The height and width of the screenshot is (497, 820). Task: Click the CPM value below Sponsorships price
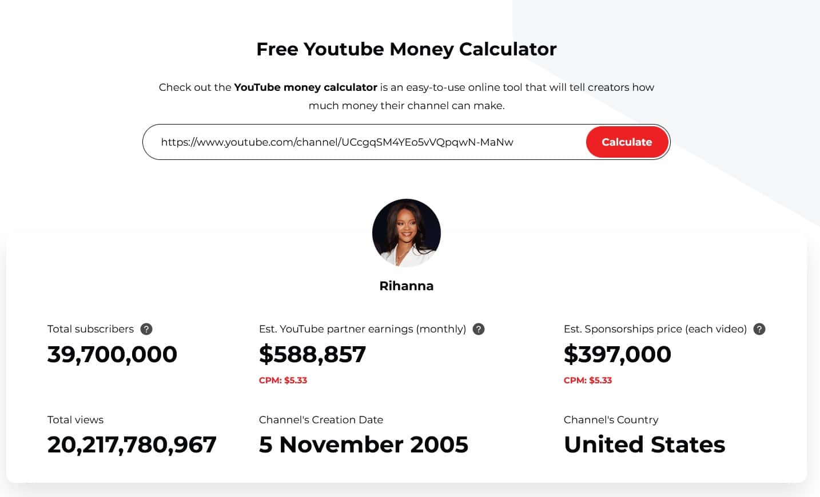pos(588,380)
